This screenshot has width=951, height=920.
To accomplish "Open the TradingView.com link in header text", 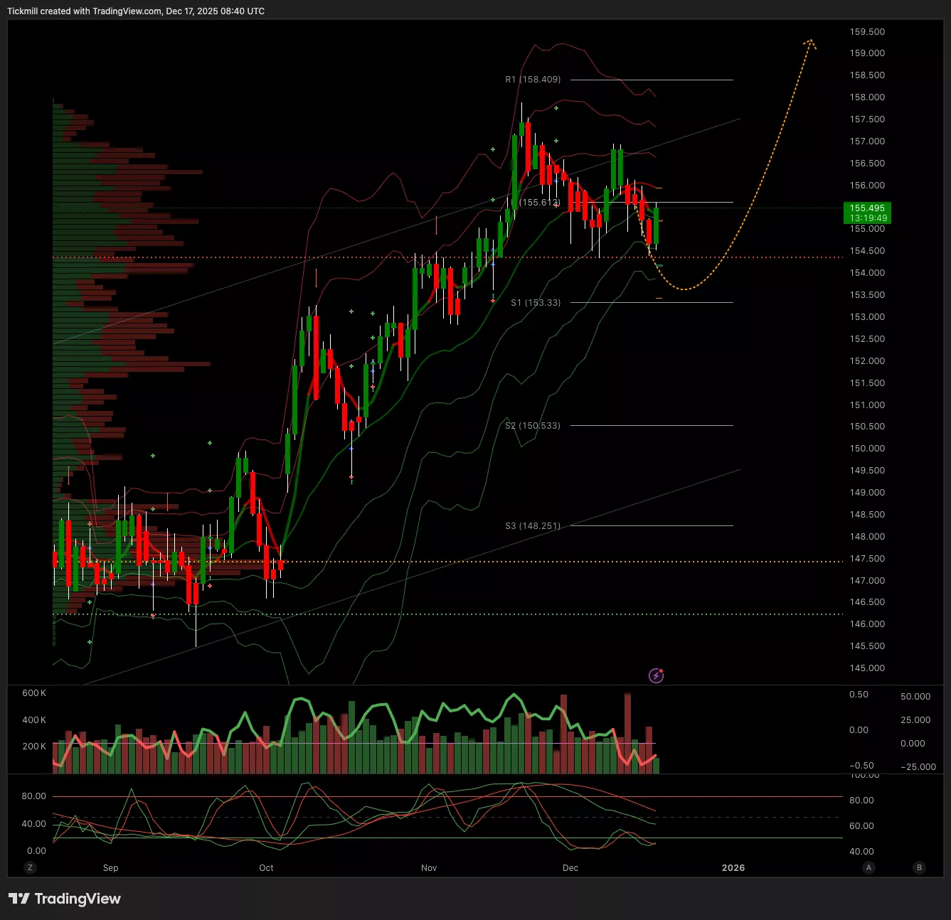I will [x=127, y=11].
